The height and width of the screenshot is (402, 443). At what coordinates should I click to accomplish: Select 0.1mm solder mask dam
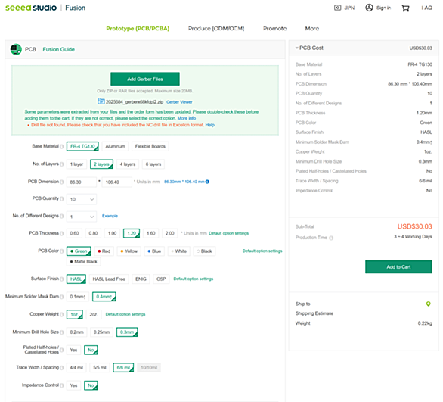click(x=78, y=297)
